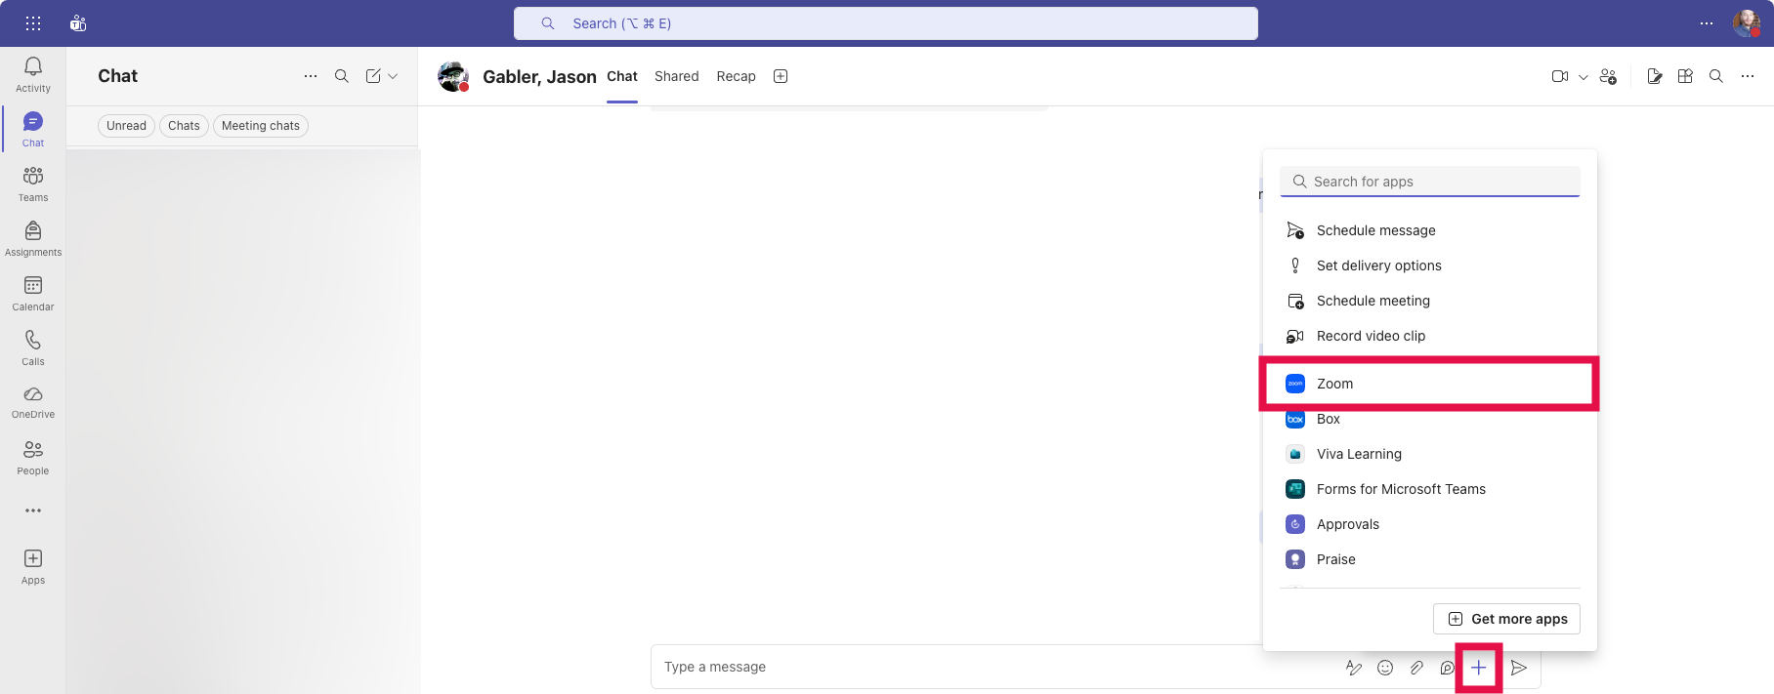
Task: Switch to the Shared tab
Action: coord(677,76)
